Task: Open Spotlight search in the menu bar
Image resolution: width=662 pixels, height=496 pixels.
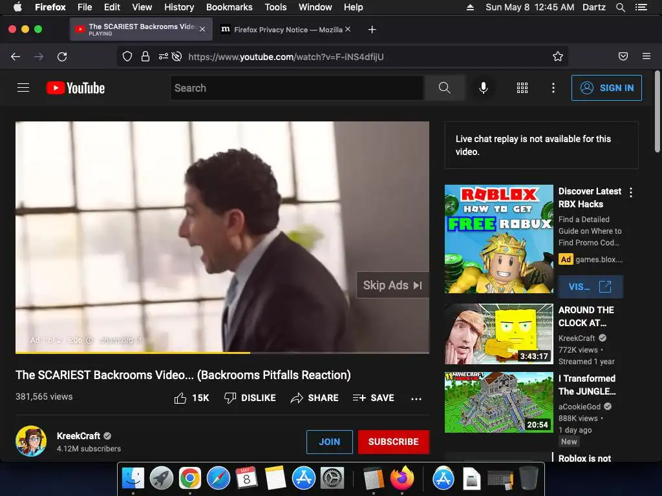Action: tap(620, 7)
